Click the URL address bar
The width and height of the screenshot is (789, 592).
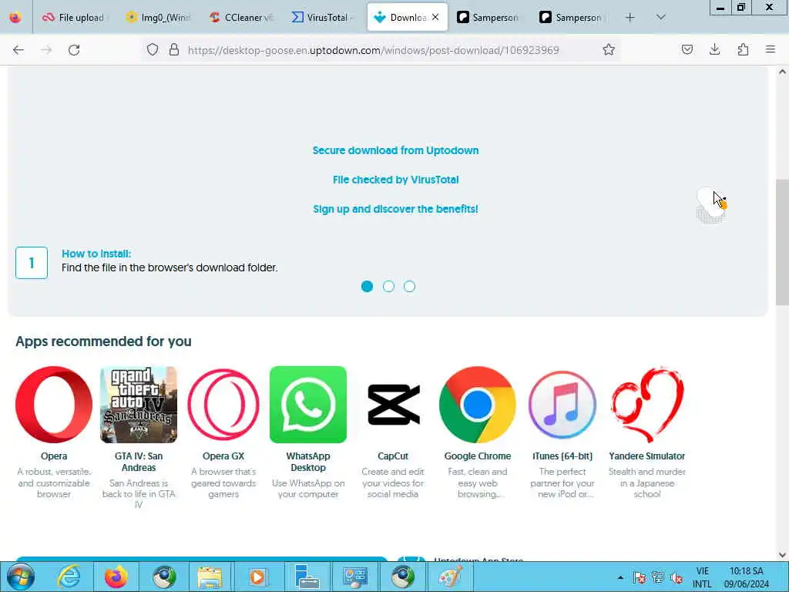373,50
